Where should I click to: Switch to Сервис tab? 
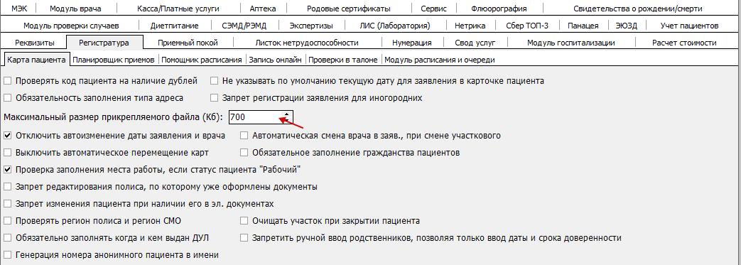point(435,9)
